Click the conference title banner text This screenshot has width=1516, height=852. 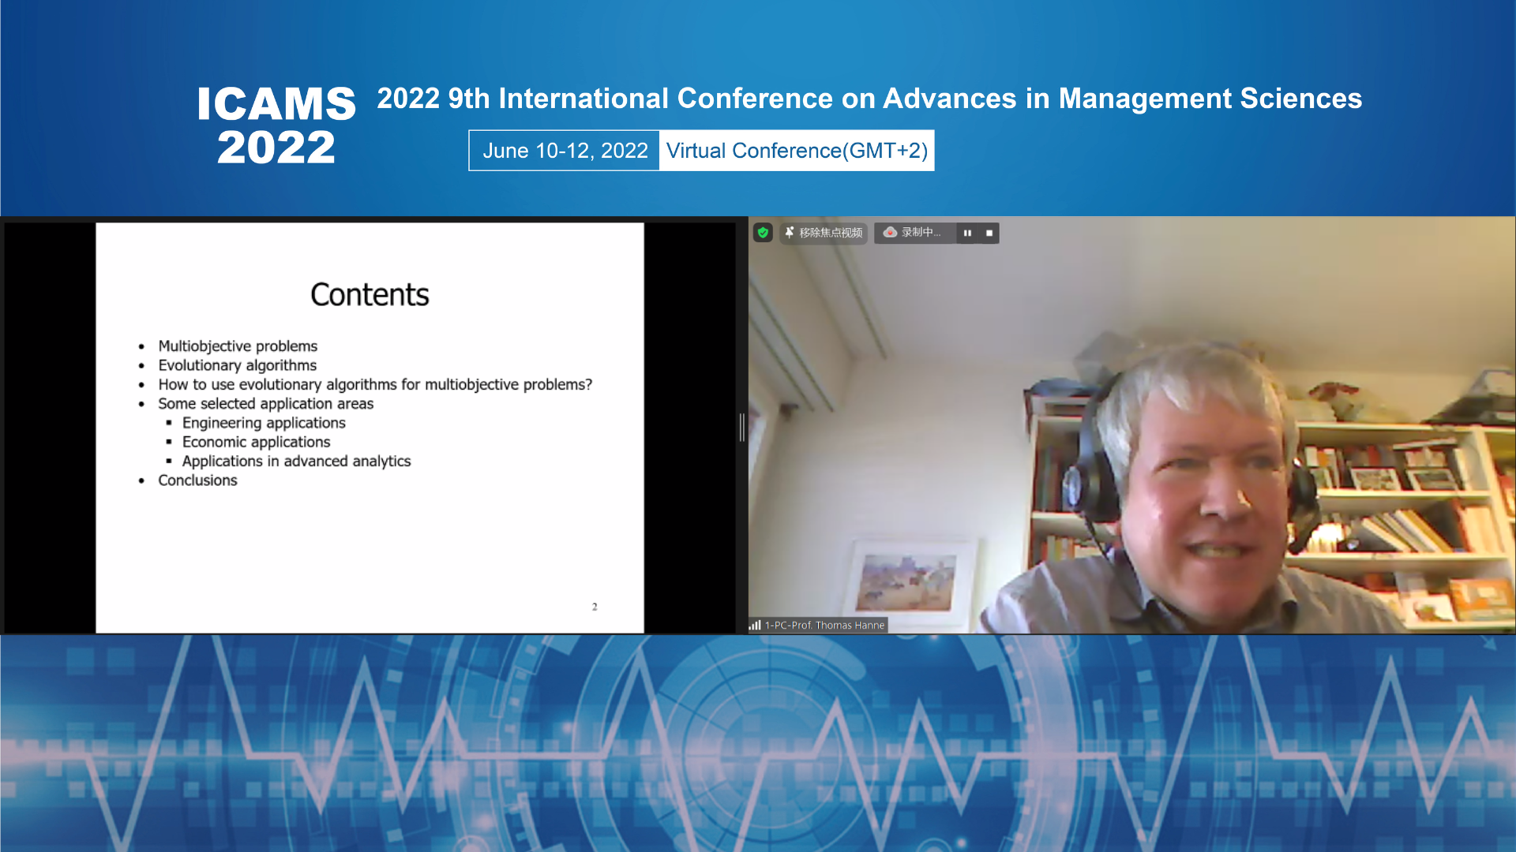[869, 99]
